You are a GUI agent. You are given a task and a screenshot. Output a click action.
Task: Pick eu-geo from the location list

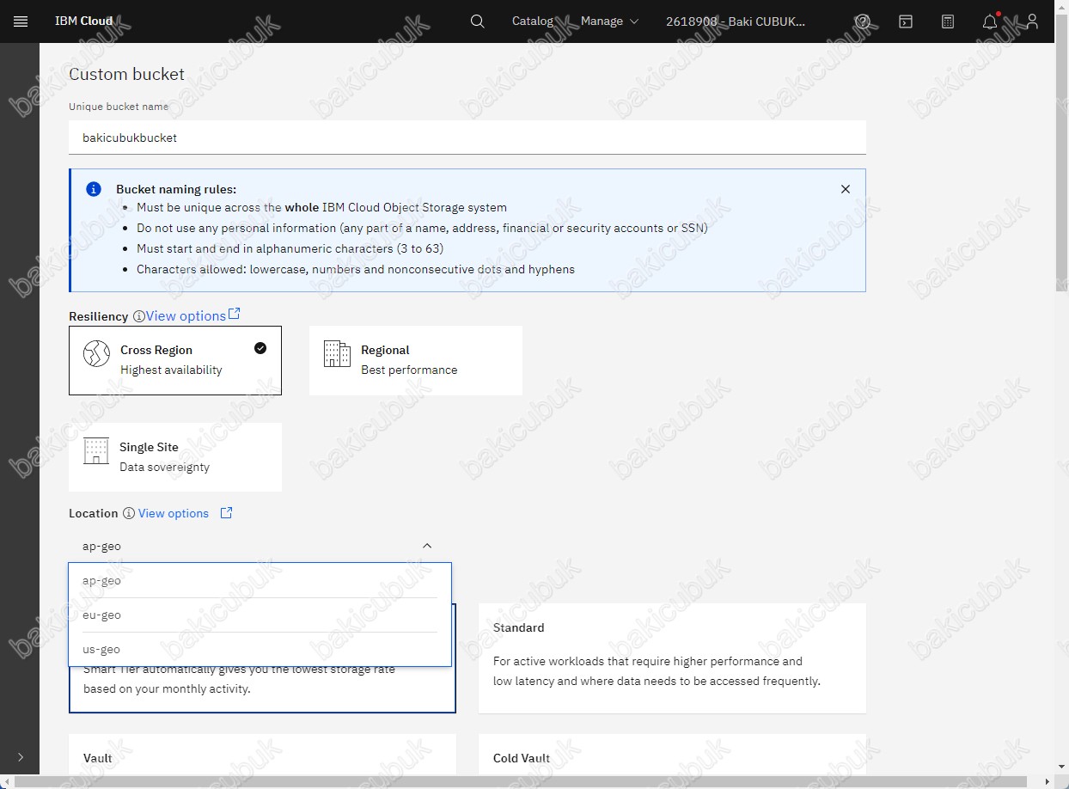tap(260, 615)
